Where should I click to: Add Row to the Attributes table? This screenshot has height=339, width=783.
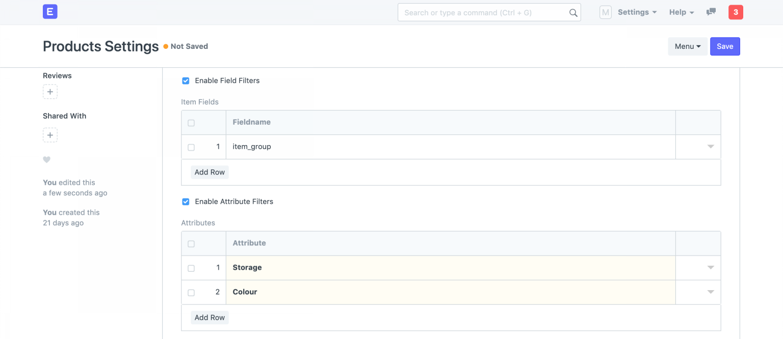click(x=210, y=317)
